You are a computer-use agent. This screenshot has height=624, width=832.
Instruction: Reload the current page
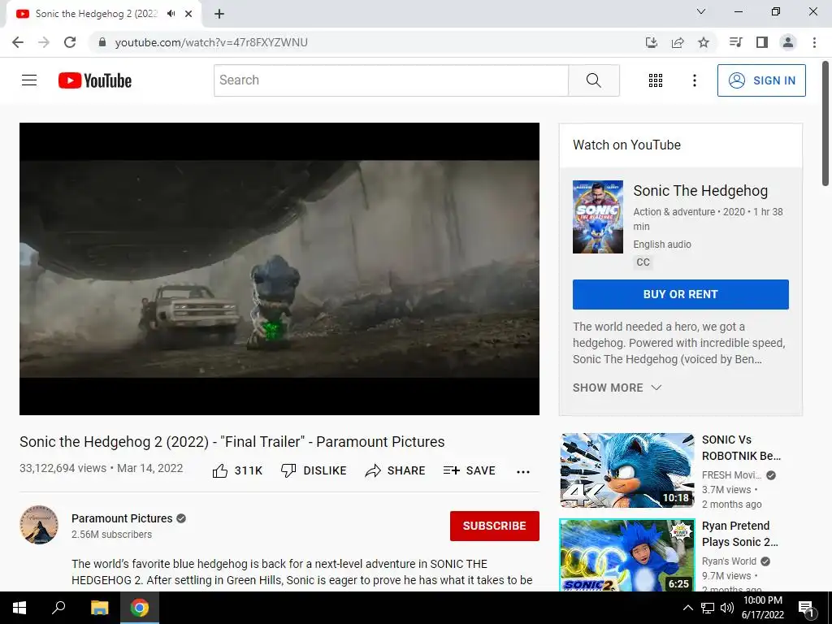tap(70, 42)
